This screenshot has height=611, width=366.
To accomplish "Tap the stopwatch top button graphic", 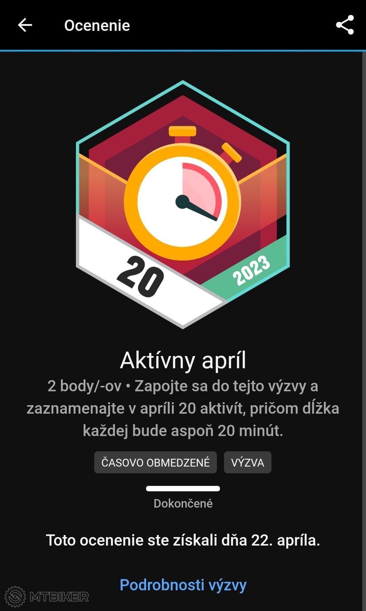I will coord(182,131).
